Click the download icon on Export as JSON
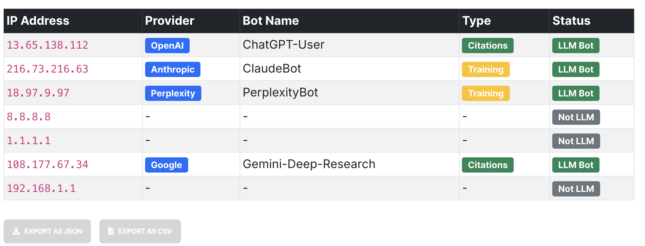This screenshot has width=645, height=246. [16, 231]
